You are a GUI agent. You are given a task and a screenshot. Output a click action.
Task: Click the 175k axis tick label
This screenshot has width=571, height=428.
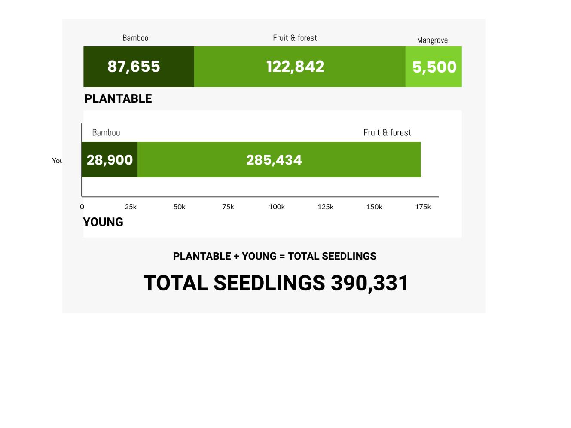pyautogui.click(x=423, y=207)
